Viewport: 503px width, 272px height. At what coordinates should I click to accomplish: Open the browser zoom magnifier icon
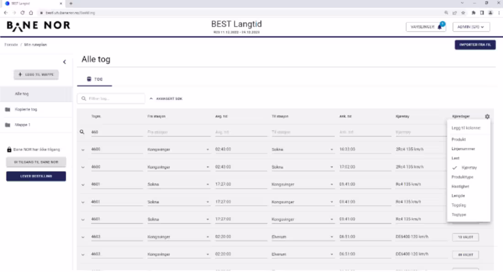(446, 13)
